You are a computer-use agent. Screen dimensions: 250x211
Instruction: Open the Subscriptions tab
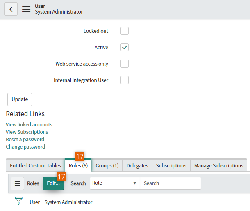click(x=171, y=165)
